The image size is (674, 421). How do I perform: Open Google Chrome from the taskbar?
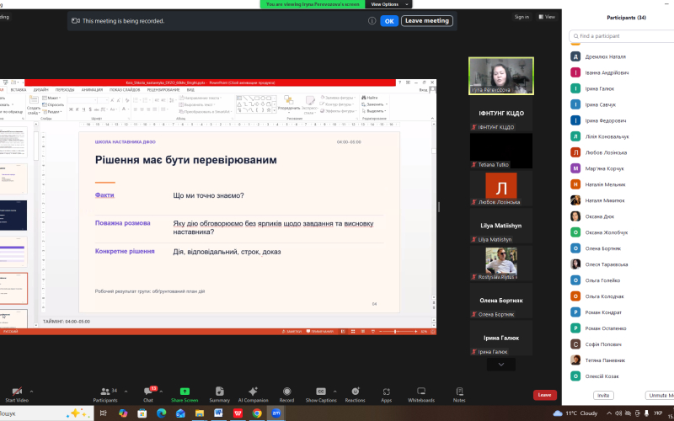click(257, 413)
